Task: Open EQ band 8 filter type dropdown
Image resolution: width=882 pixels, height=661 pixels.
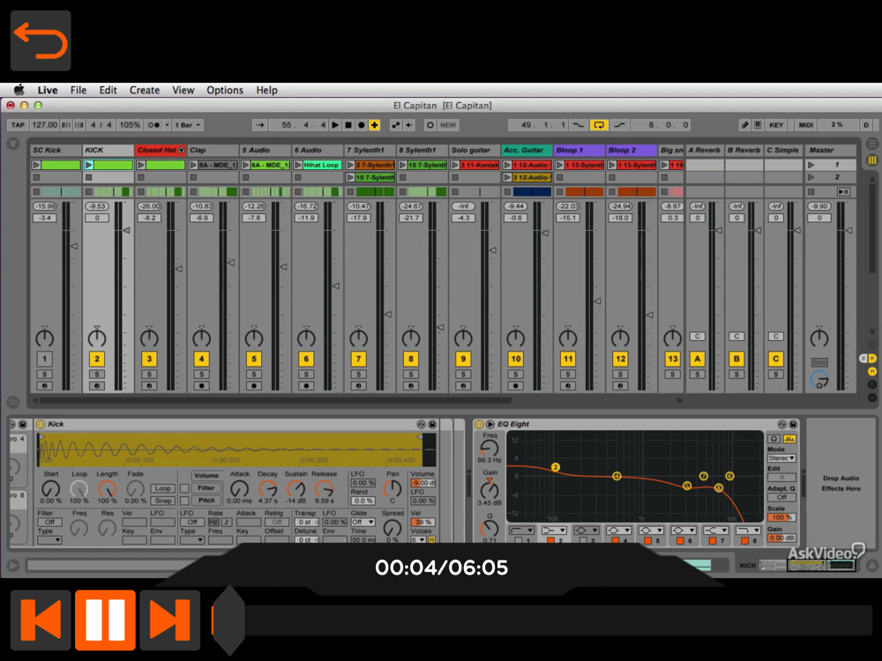Action: point(748,531)
